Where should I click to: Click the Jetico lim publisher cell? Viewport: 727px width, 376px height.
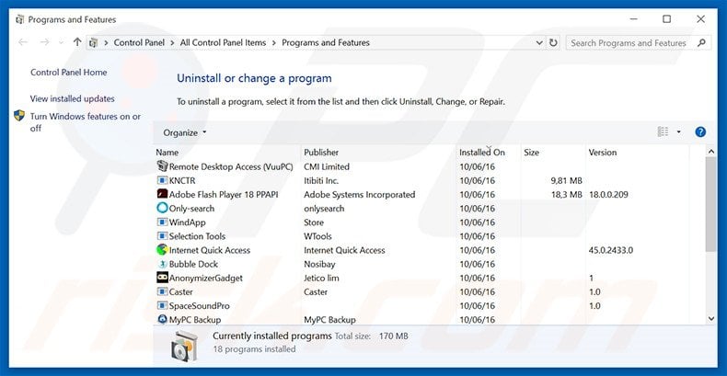[x=321, y=278]
